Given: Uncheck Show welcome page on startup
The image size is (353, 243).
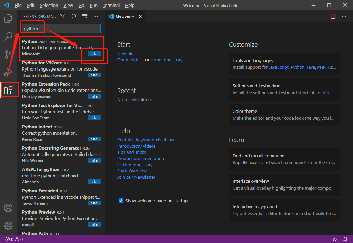Looking at the screenshot, I should [x=121, y=201].
